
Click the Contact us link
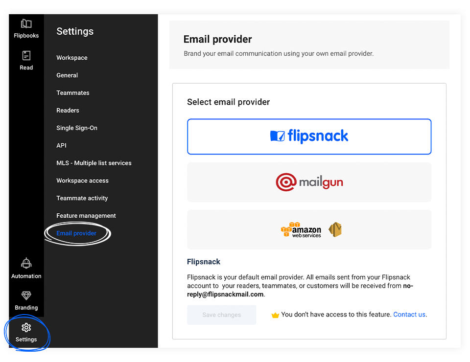click(409, 315)
